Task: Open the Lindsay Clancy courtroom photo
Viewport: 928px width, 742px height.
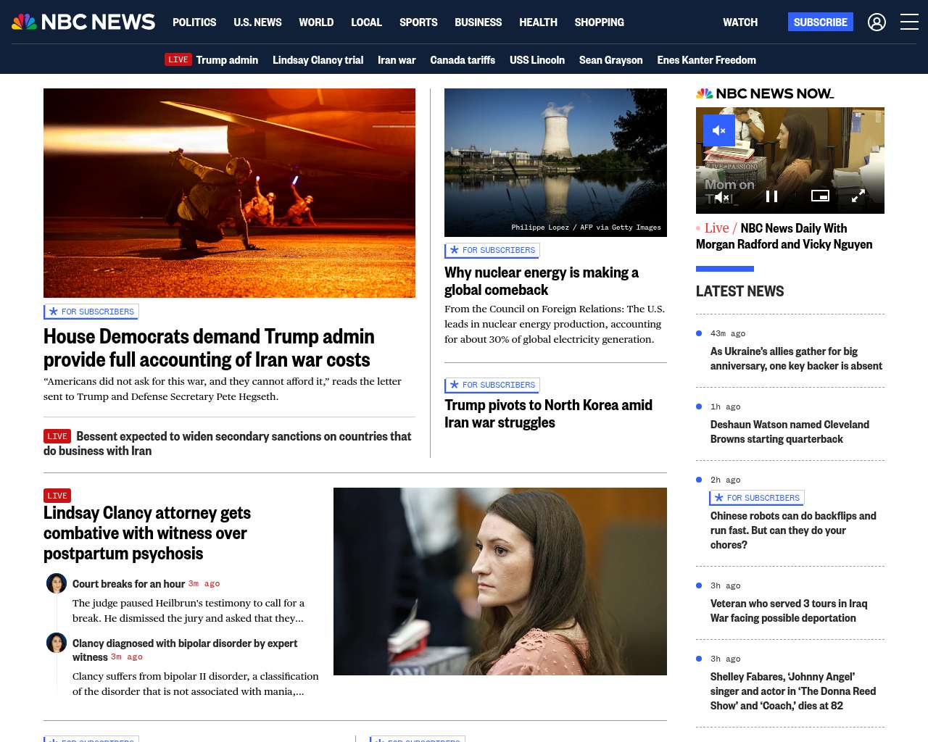Action: [x=500, y=581]
